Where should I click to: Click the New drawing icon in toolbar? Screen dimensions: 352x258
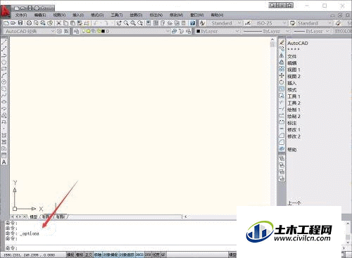coord(6,23)
